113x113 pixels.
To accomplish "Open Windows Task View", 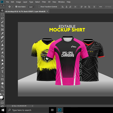I will pos(52,110).
